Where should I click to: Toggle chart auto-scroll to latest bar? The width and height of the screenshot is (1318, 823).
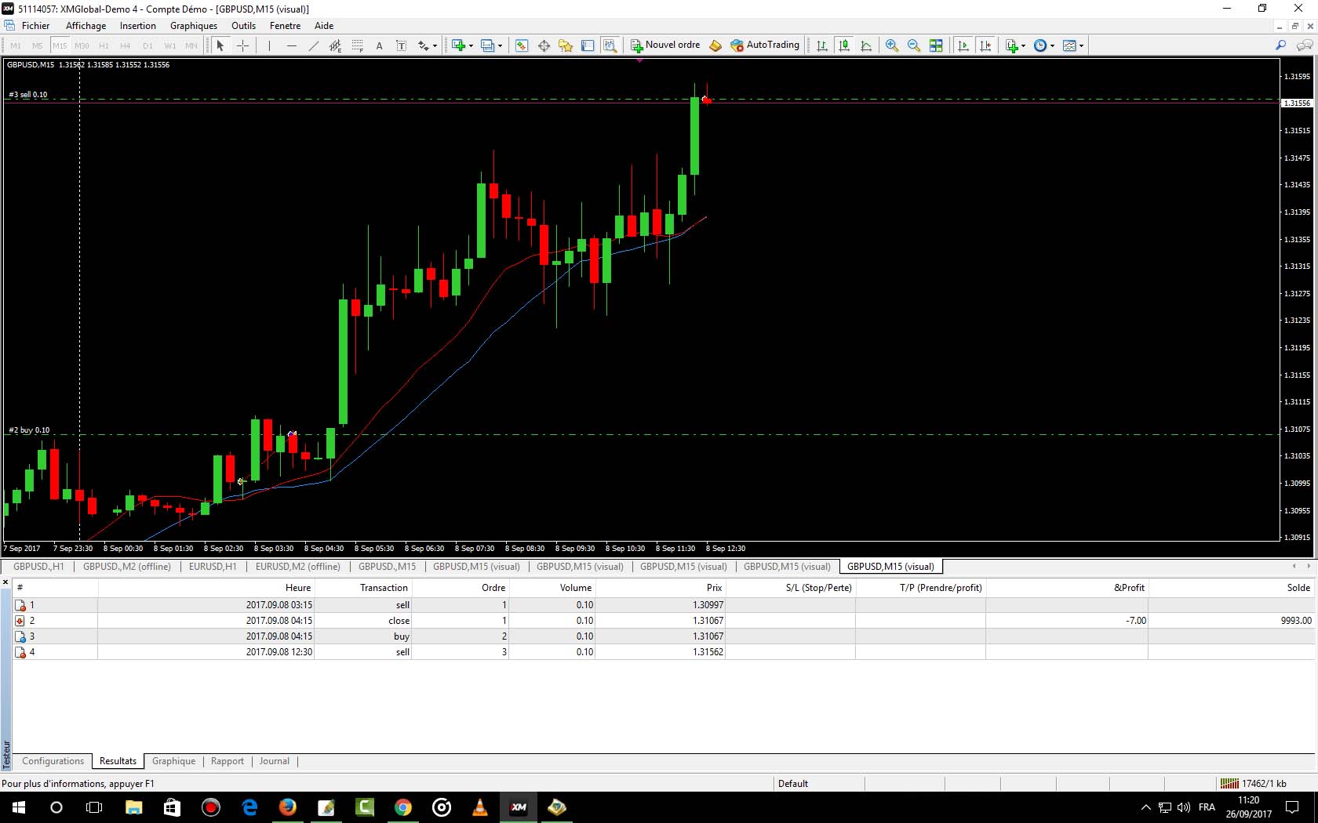point(963,45)
